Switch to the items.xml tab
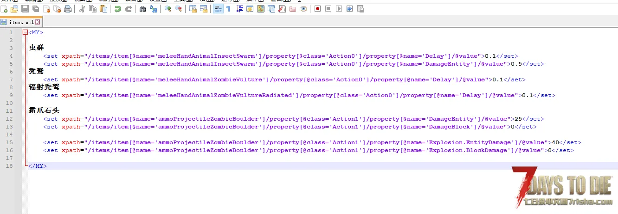Screen dimensions: 618x214 click(21, 22)
